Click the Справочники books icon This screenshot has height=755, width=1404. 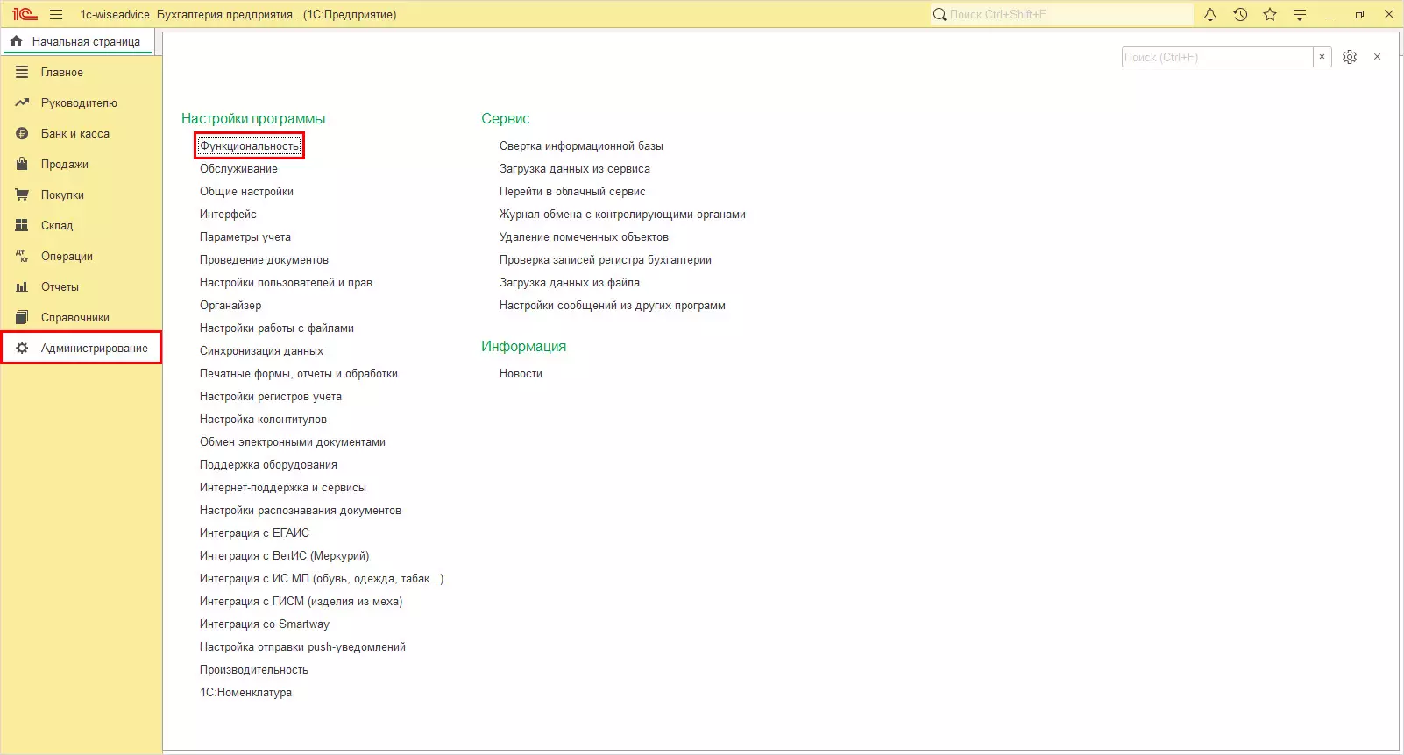point(22,317)
